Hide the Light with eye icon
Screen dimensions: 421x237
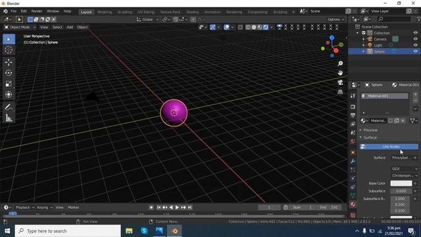point(415,45)
